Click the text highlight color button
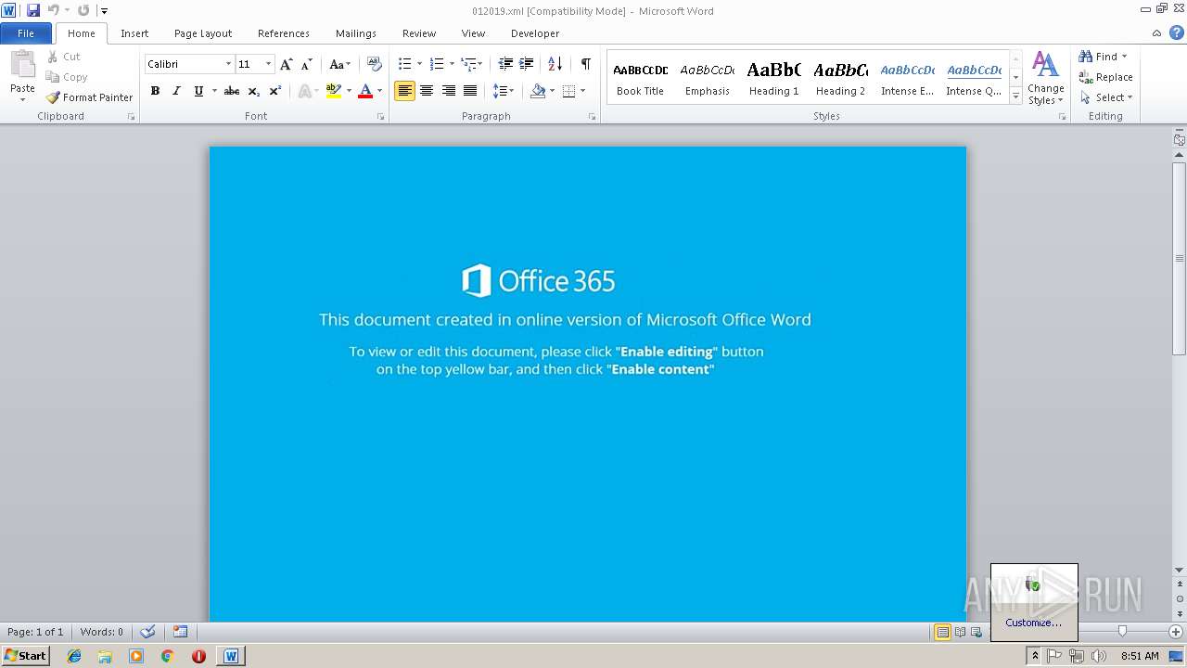The height and width of the screenshot is (668, 1187). tap(334, 91)
